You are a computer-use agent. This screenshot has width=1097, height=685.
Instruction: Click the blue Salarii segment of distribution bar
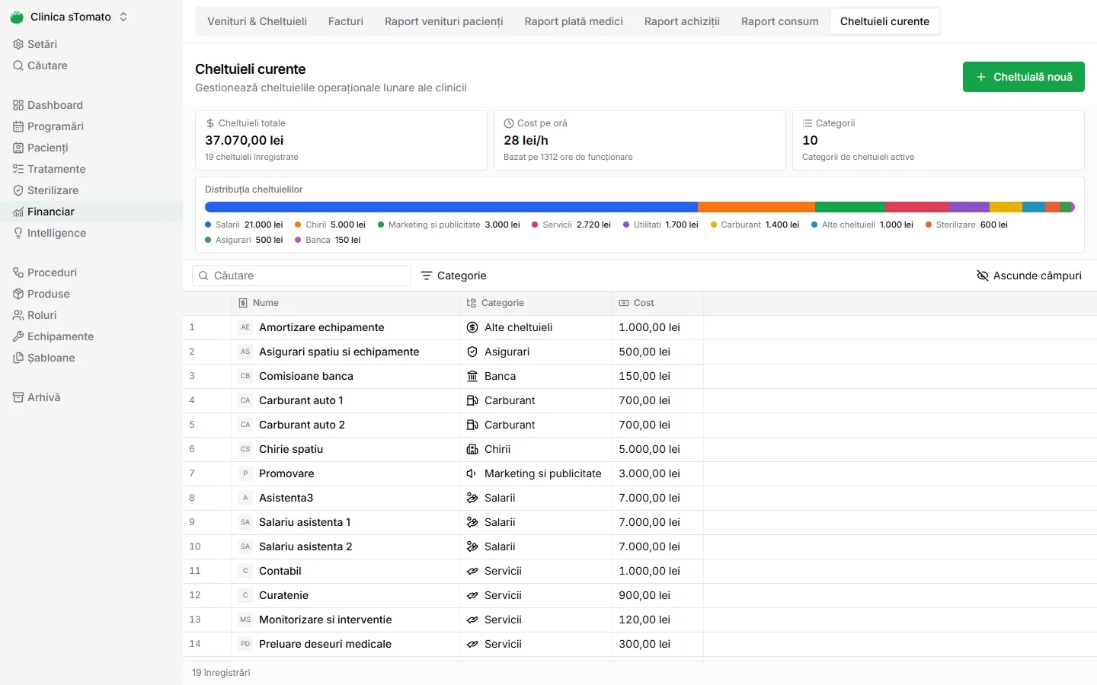(451, 207)
